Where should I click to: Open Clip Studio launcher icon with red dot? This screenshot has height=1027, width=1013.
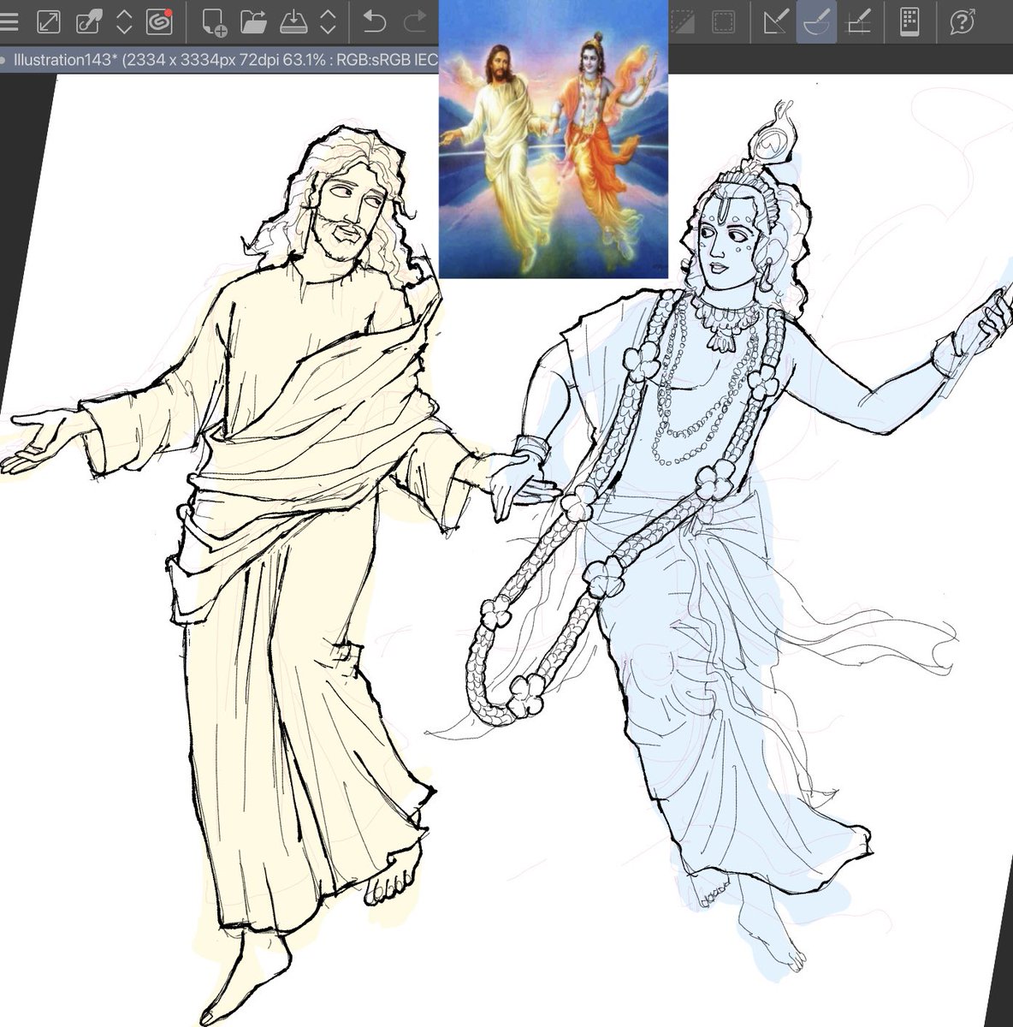tap(160, 21)
